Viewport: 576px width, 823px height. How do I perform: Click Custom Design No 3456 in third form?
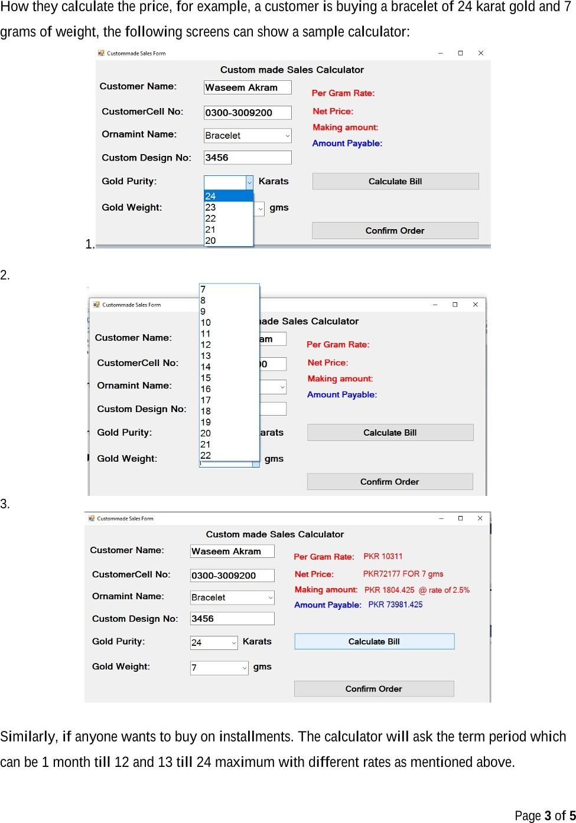pyautogui.click(x=232, y=619)
